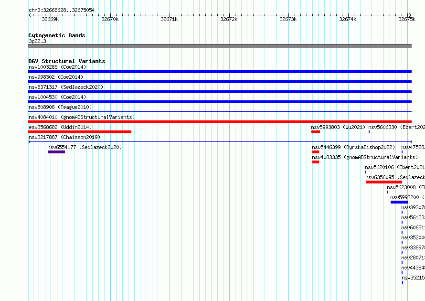Select the red bar under nsv4083335
Image resolution: width=425 pixels, height=301 pixels.
pos(316,162)
